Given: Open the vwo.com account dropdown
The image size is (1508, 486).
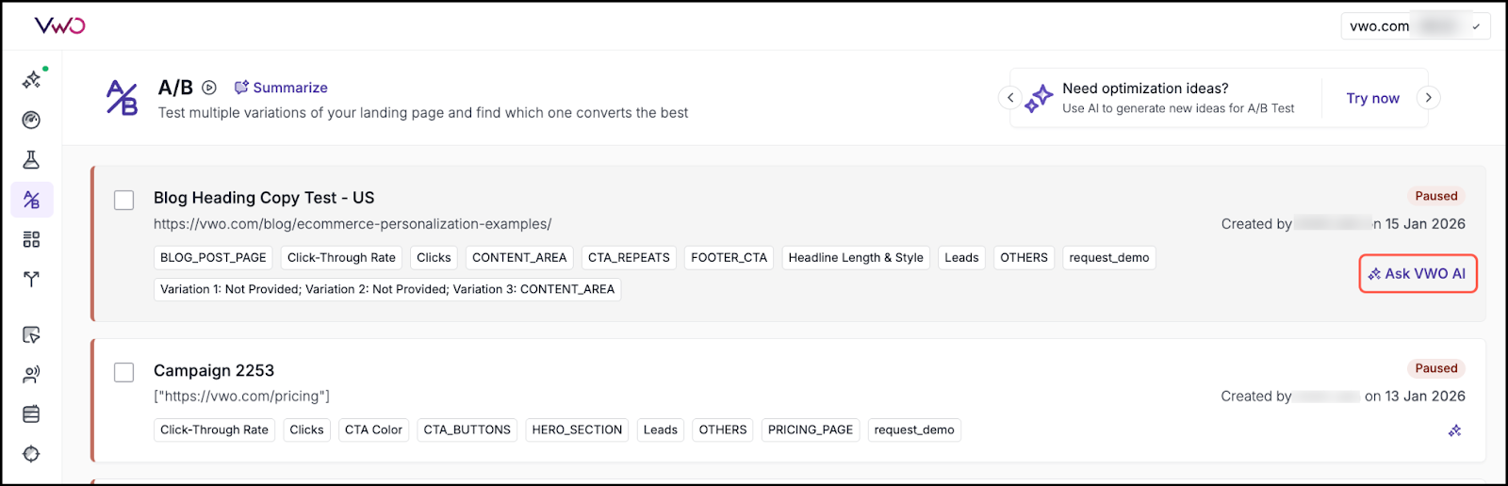Looking at the screenshot, I should pos(1415,26).
